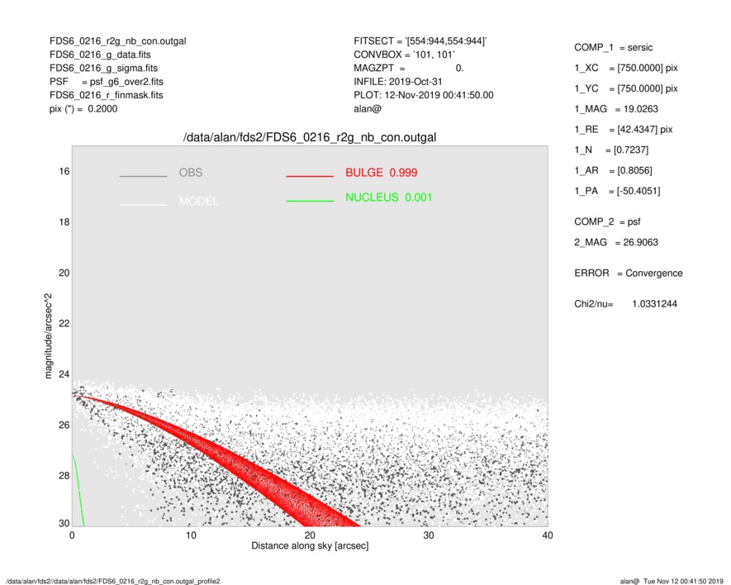This screenshot has width=731, height=585.
Task: Click the footer profile2 file path text
Action: tap(113, 581)
